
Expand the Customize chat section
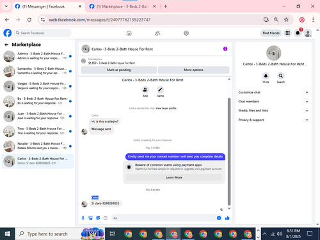coord(273,92)
